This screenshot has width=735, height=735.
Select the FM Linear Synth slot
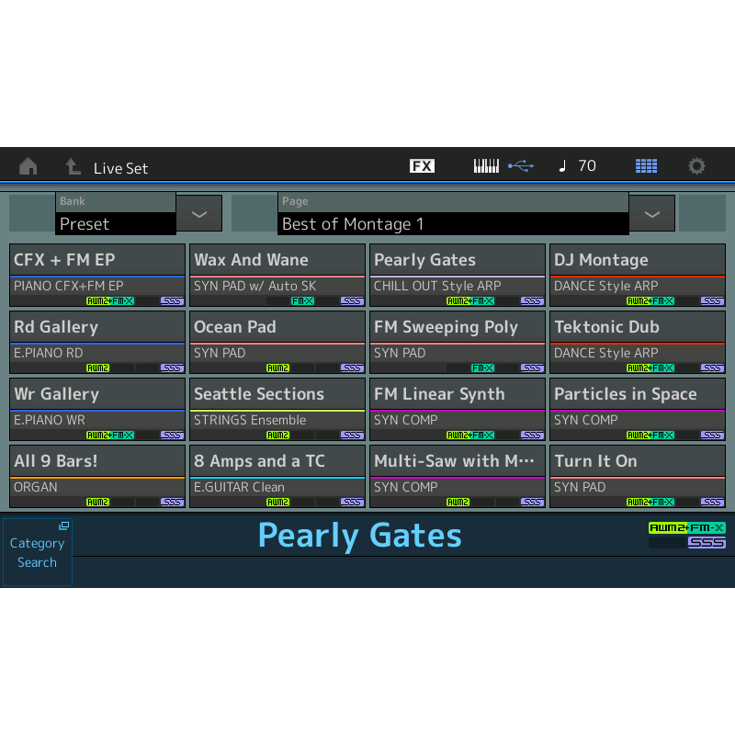458,409
